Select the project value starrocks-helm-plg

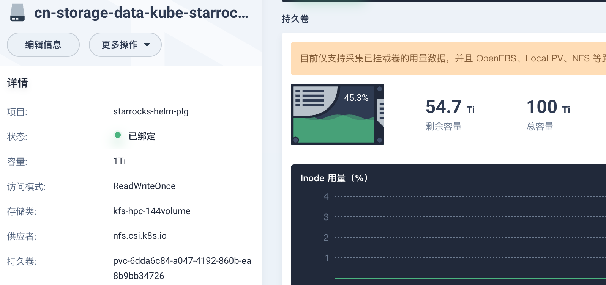click(151, 111)
